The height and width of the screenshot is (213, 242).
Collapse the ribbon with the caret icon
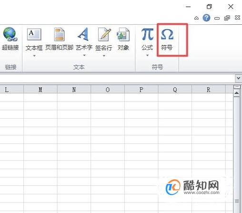196,18
